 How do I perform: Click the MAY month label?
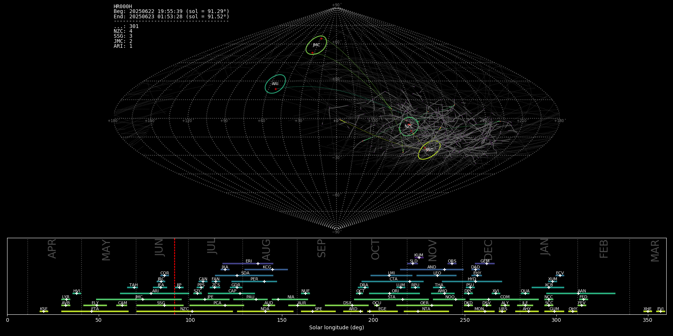106,250
